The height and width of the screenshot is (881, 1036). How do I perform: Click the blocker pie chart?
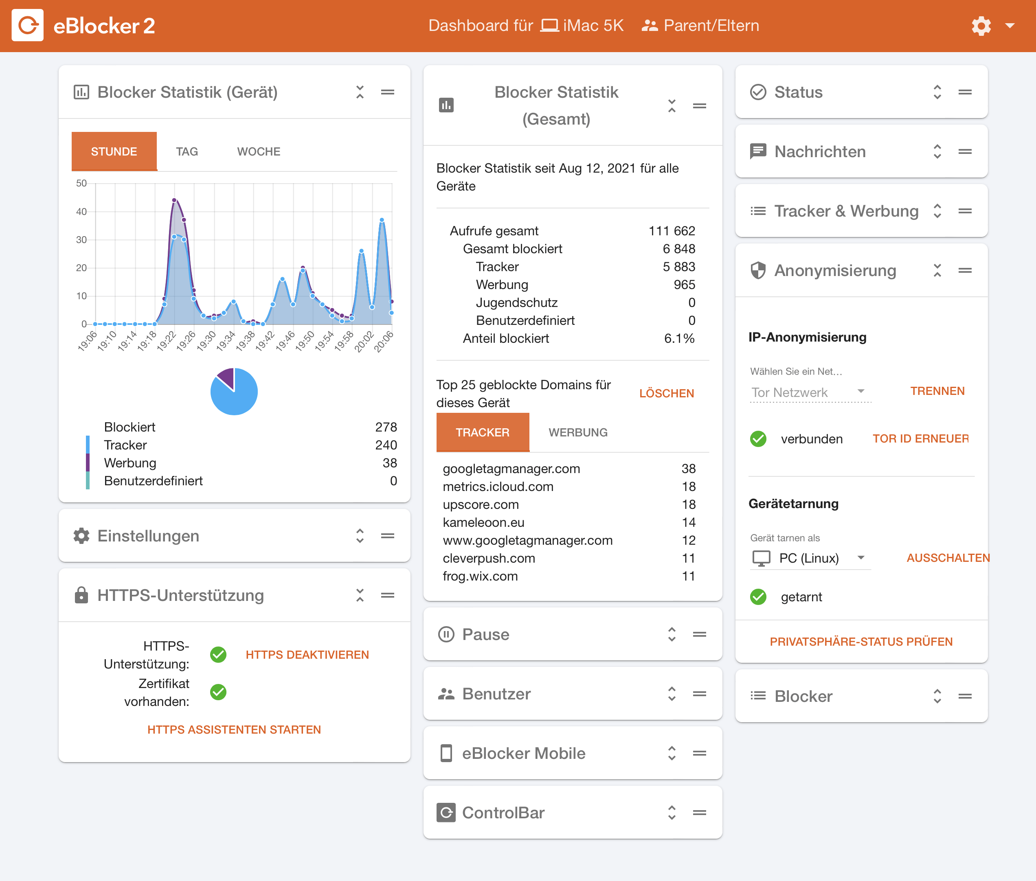[x=234, y=392]
